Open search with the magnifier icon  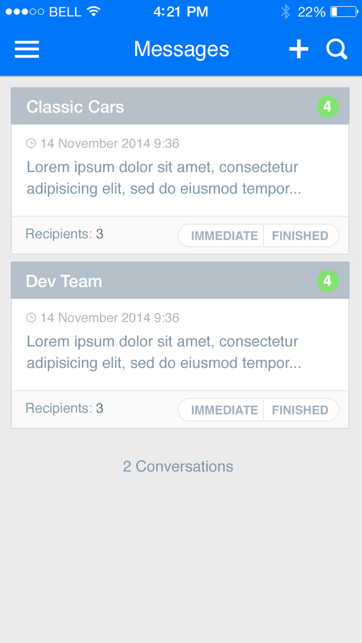coord(337,49)
